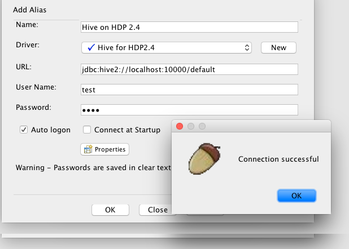
Task: Click Close in the Add Alias dialog
Action: click(158, 210)
